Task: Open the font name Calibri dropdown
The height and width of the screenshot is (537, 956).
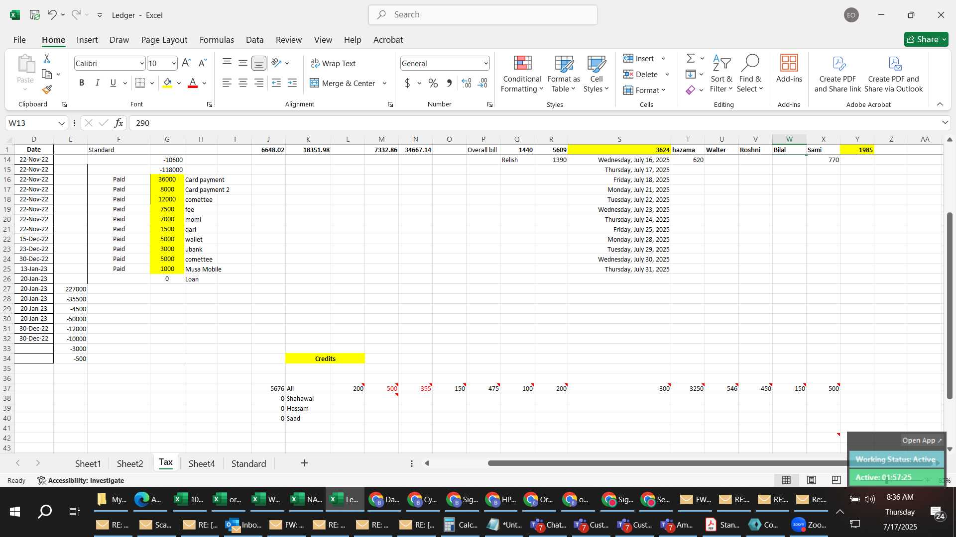Action: tap(142, 64)
